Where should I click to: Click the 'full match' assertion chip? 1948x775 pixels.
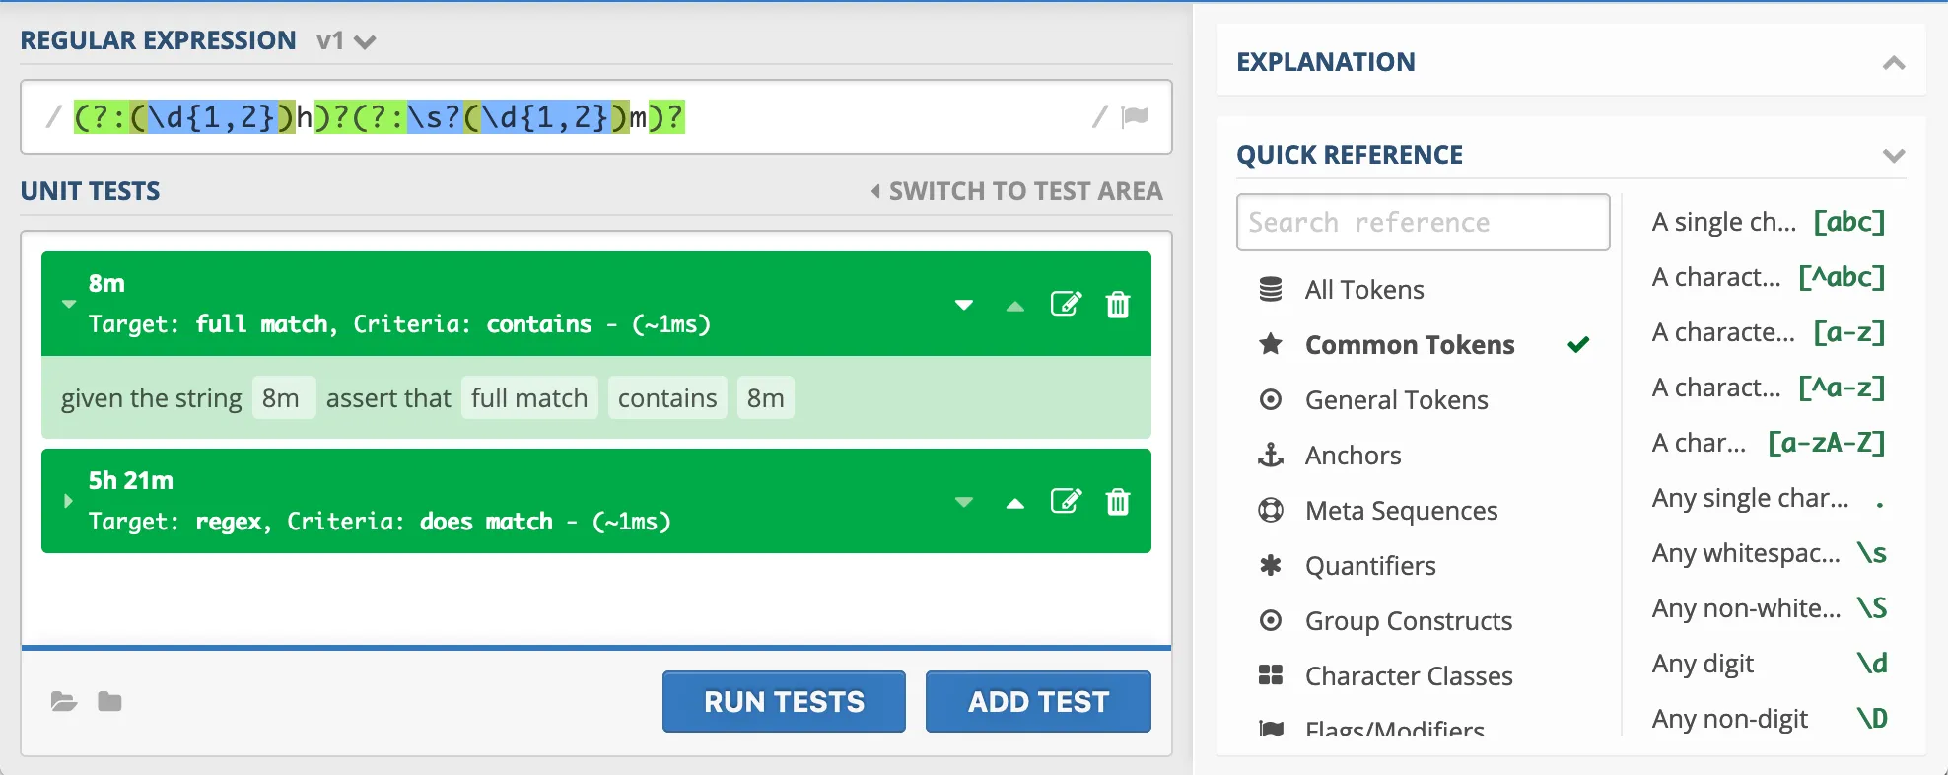(x=529, y=397)
